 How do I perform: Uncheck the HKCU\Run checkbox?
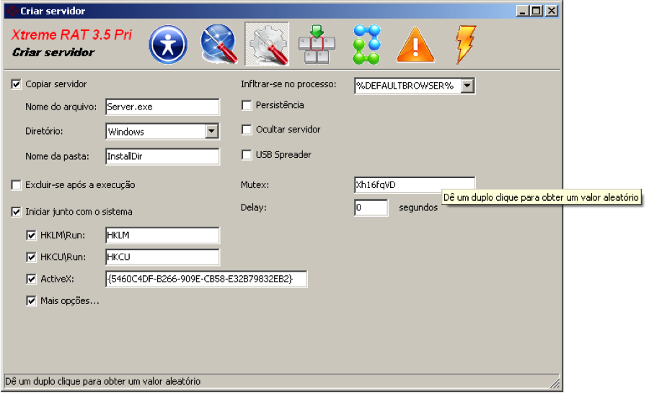pos(31,257)
